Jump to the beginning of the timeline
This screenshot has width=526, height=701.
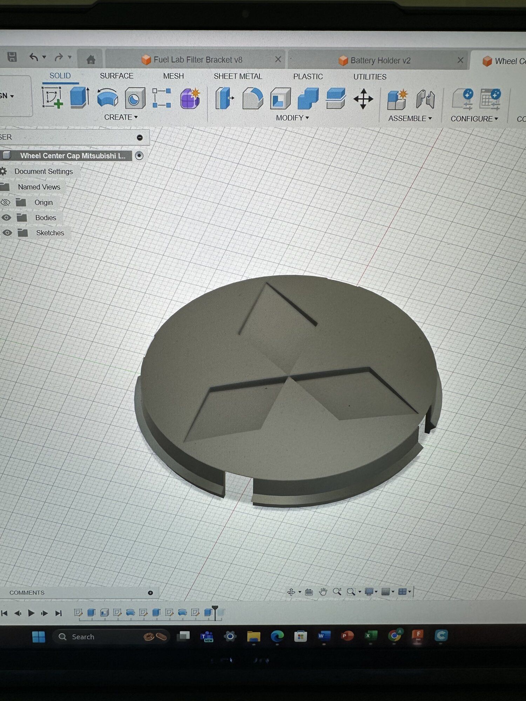tap(4, 613)
